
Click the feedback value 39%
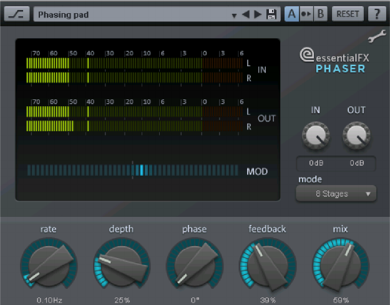268,300
